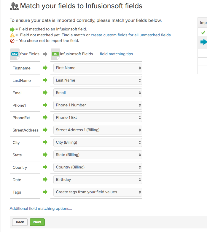Click the Your Fields column heading

(x=29, y=54)
